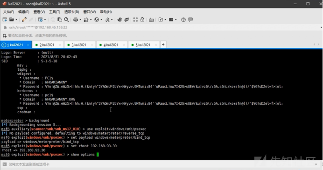
Task: Open the 选项卡(B) menu
Action: click(x=71, y=12)
